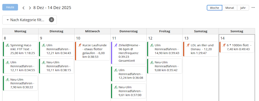Click bike icon on Friday's Ulm Rennradfahren

click(152, 45)
